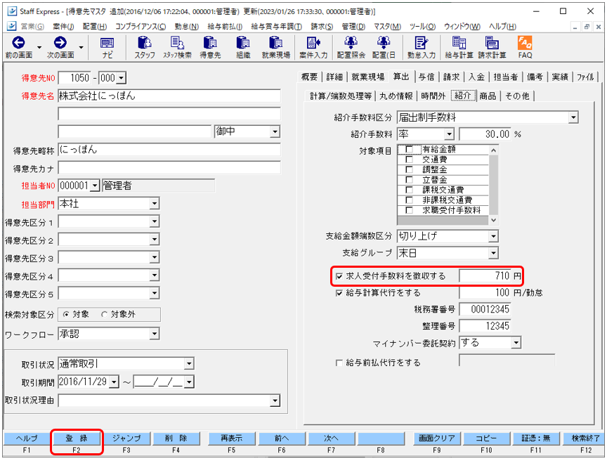Open the 給与前払 menu
The width and height of the screenshot is (607, 461).
click(225, 26)
